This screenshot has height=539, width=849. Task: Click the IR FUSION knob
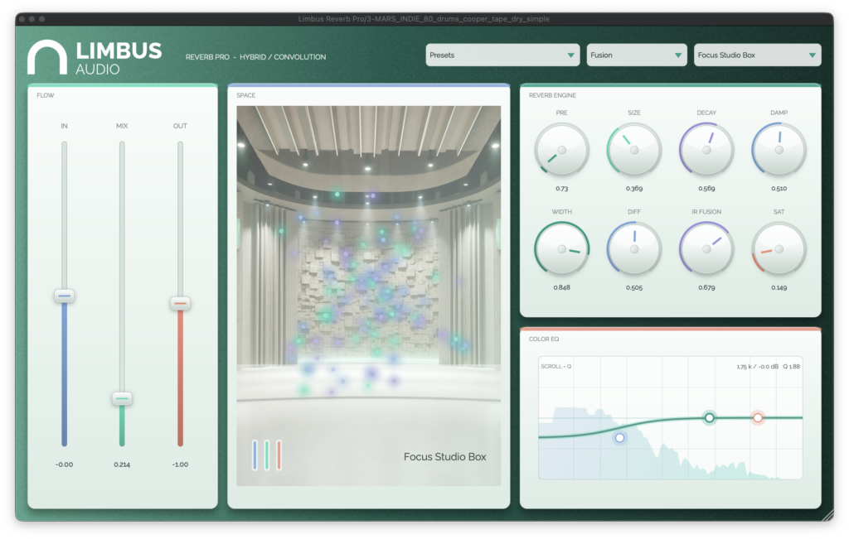[706, 248]
